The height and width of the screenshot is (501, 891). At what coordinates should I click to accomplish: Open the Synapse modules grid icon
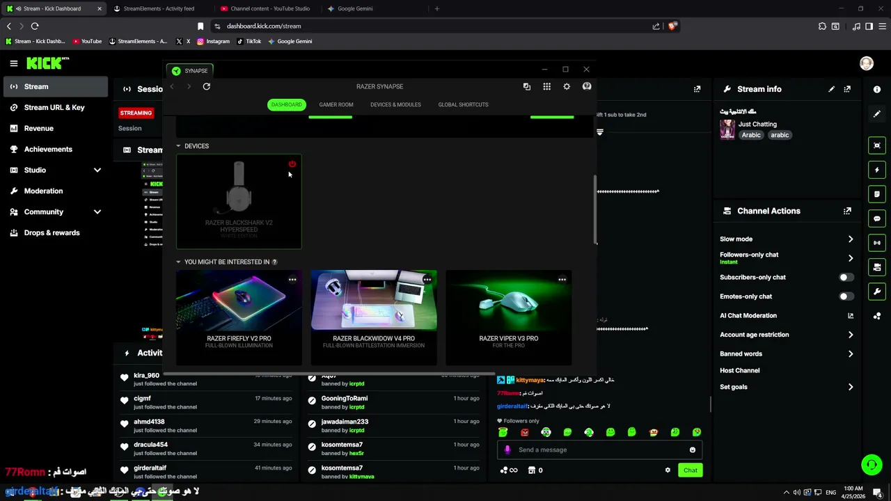pyautogui.click(x=546, y=86)
